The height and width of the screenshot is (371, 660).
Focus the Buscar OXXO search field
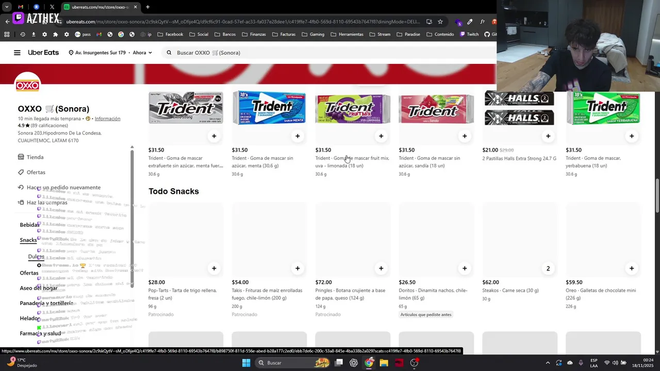(x=330, y=53)
